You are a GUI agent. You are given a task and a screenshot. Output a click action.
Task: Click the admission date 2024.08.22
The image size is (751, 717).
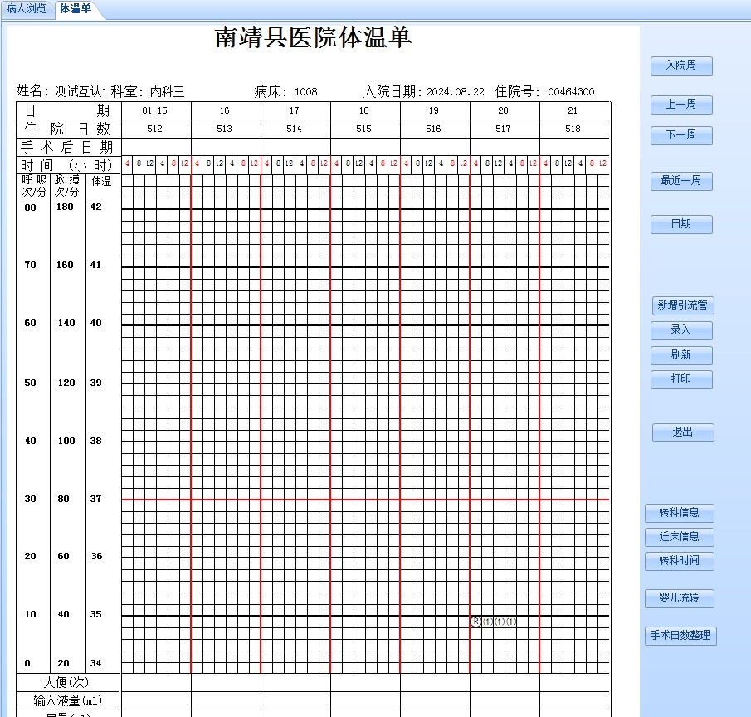(x=456, y=91)
